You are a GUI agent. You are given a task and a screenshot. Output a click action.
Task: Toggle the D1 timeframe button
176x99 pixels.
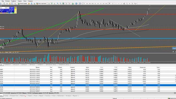[x=101, y=4]
